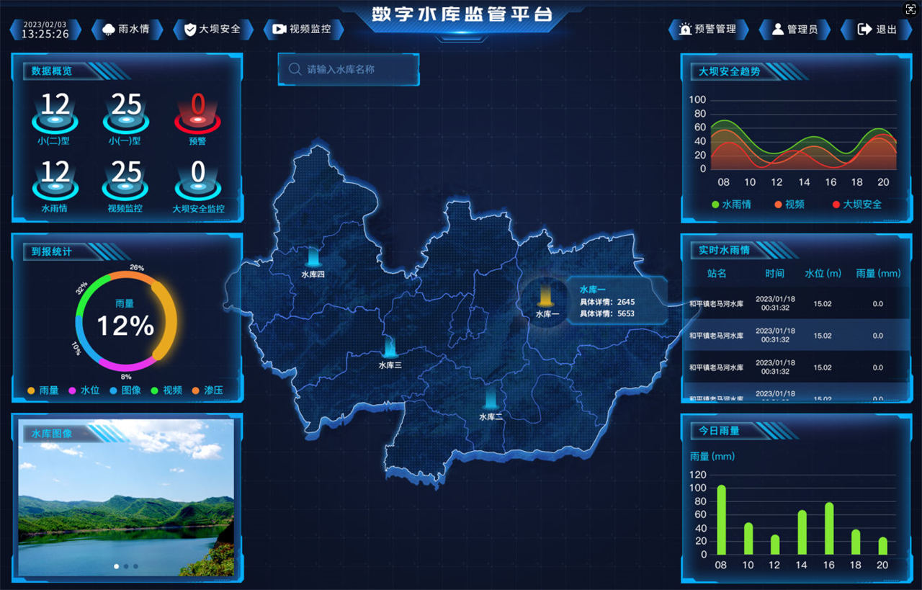
Task: Select second carousel dot in 水库图像
Action: pos(126,566)
